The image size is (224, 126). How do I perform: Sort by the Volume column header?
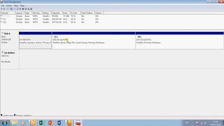8,13
